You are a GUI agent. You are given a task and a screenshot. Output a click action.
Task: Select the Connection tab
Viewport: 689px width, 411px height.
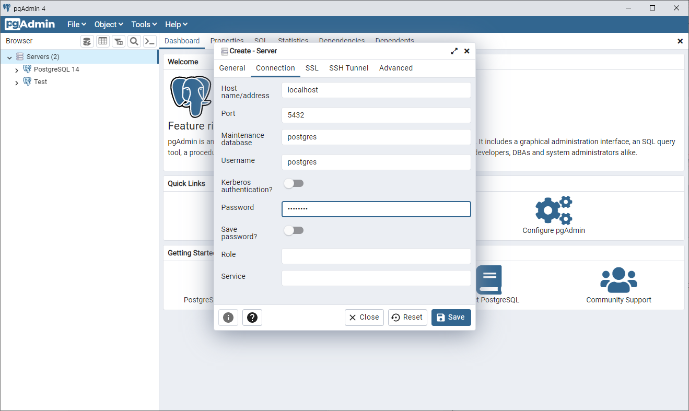tap(275, 68)
